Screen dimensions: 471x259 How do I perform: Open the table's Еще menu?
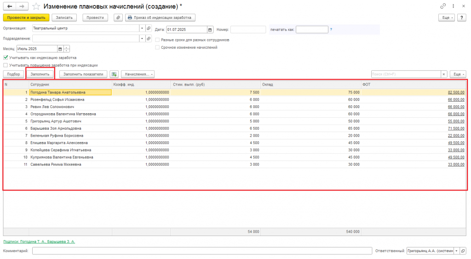458,74
